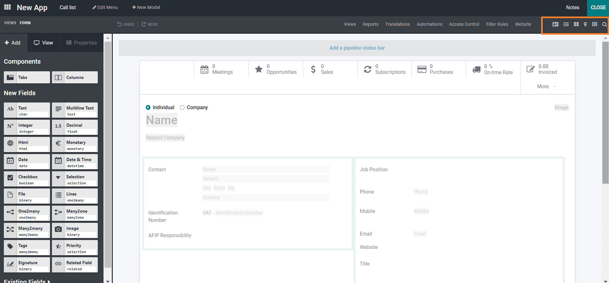Pick the Text char field icon

point(10,109)
